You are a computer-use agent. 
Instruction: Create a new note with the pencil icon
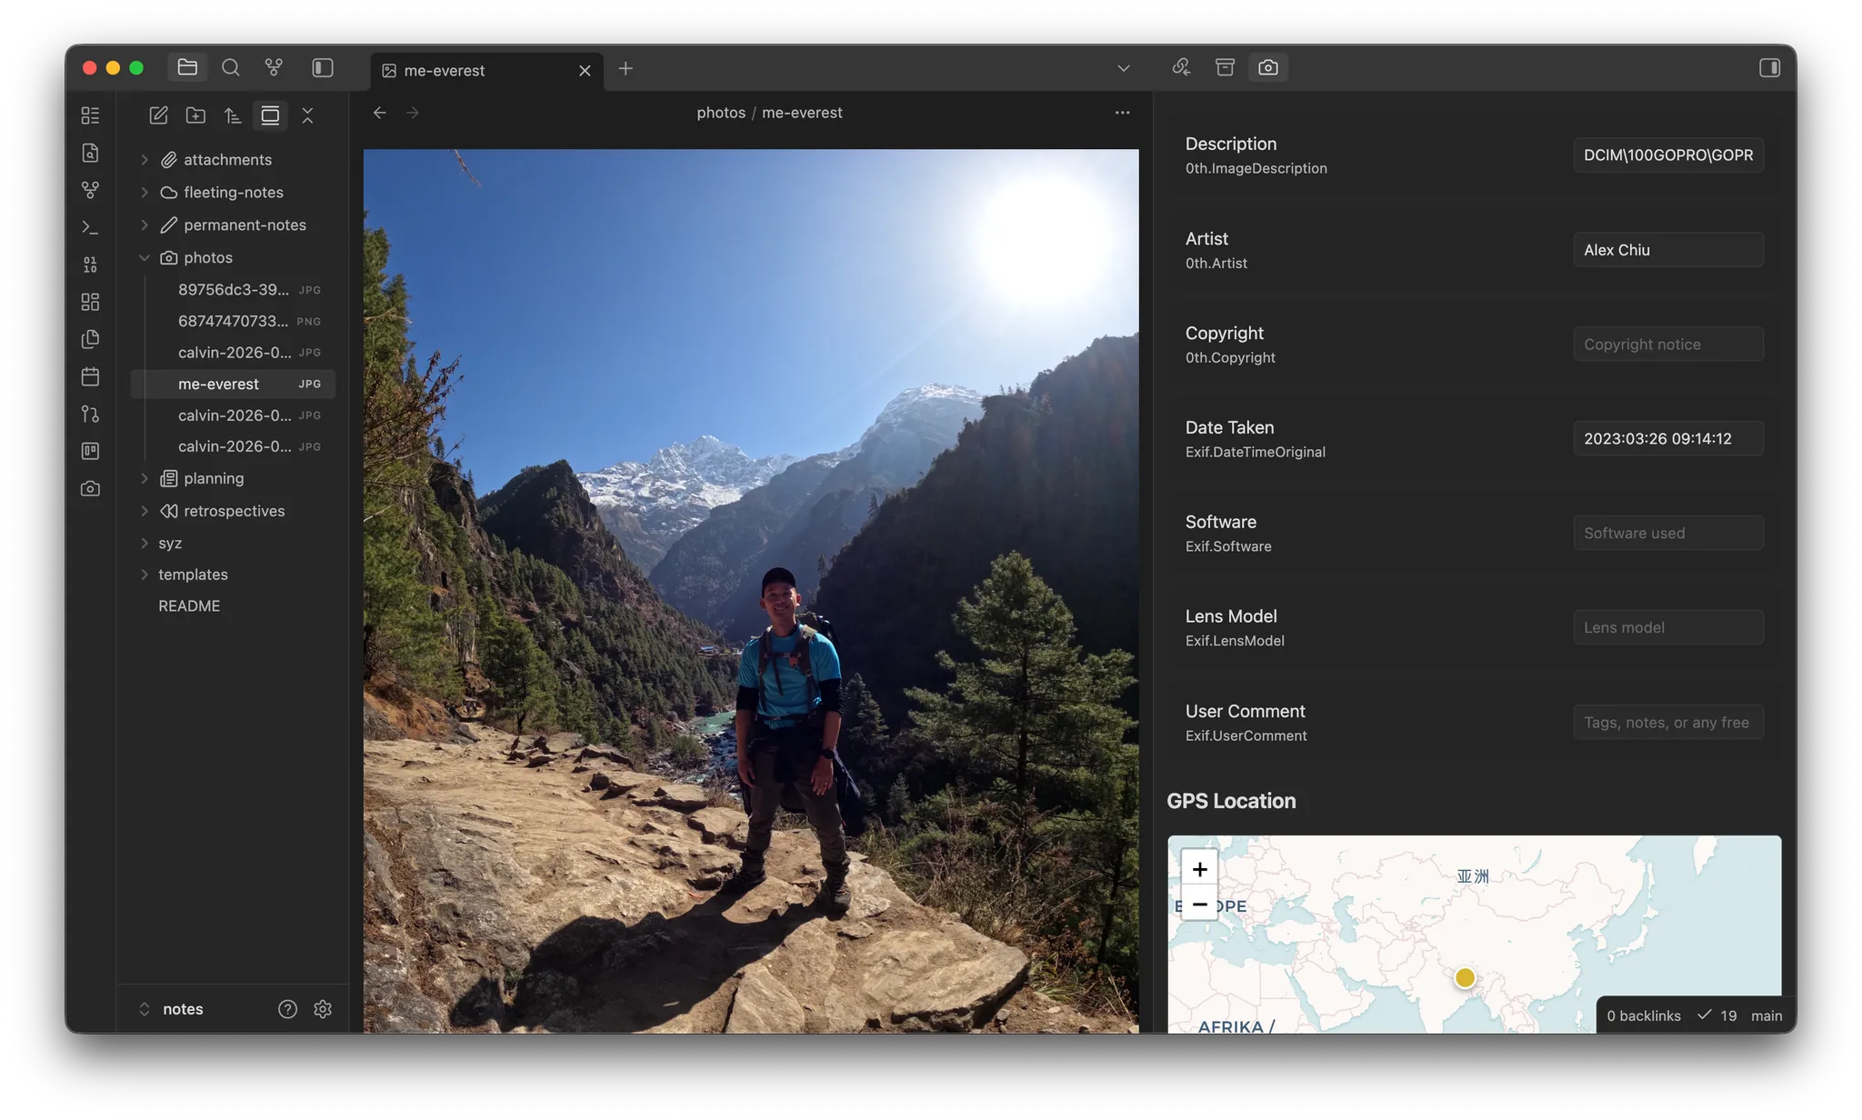pyautogui.click(x=158, y=115)
